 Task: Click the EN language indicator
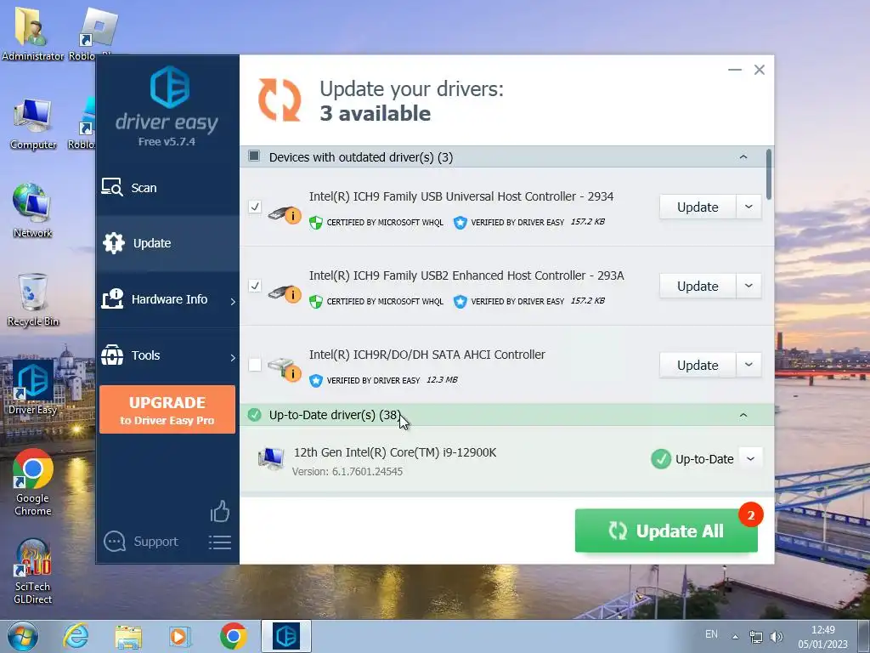pyautogui.click(x=711, y=634)
